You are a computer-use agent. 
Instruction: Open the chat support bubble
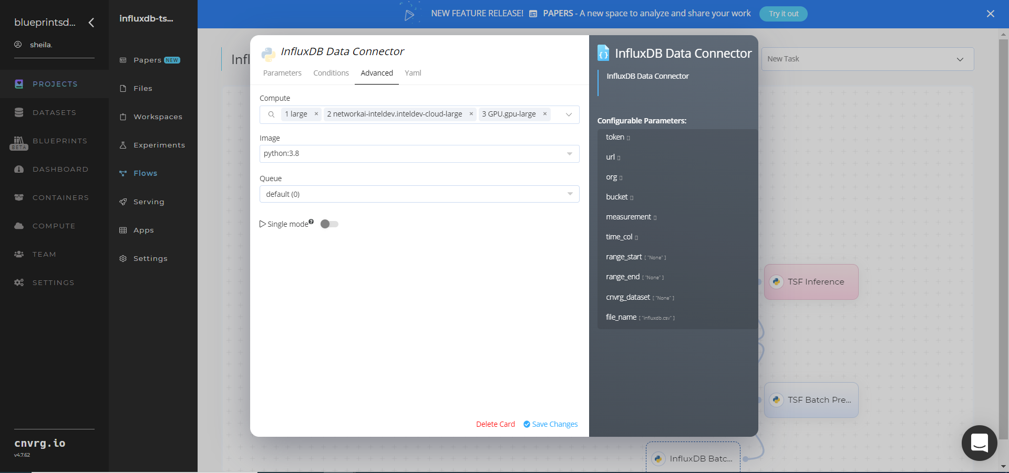[x=979, y=443]
